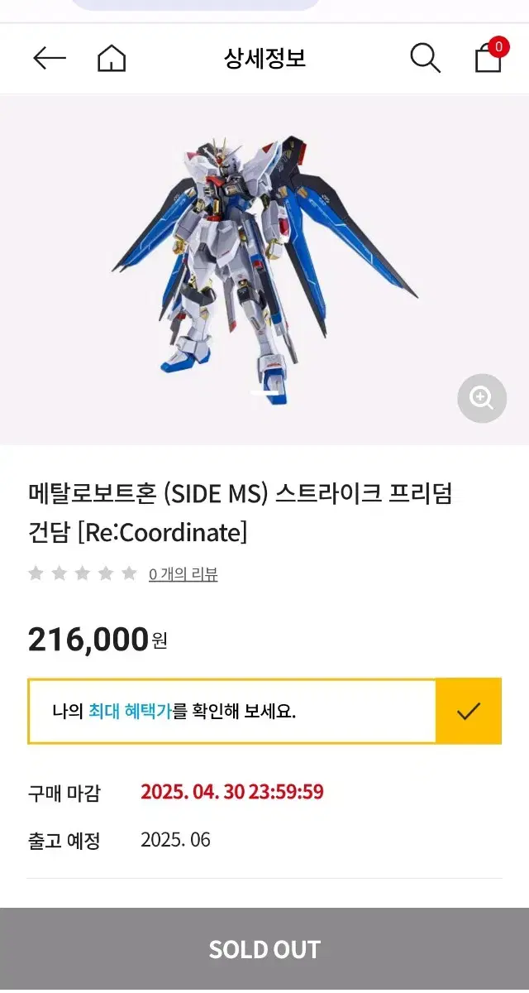The width and height of the screenshot is (529, 993).
Task: Tap the white image carousel indicator dash
Action: tap(264, 394)
